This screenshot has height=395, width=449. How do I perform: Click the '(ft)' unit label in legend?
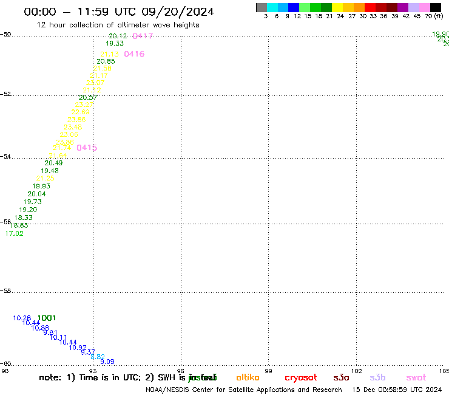439,16
